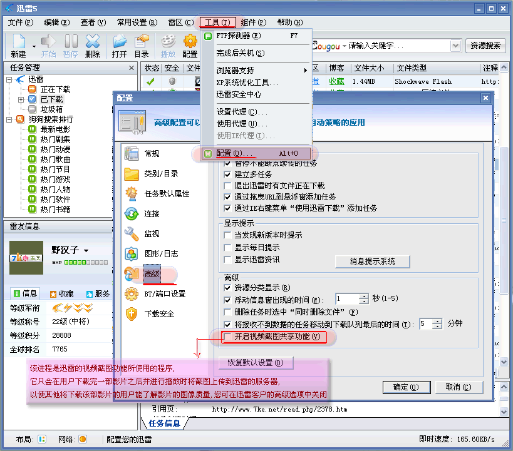Image resolution: width=513 pixels, height=451 pixels.
Task: Toggle 资源分类显示 checkbox
Action: point(228,288)
